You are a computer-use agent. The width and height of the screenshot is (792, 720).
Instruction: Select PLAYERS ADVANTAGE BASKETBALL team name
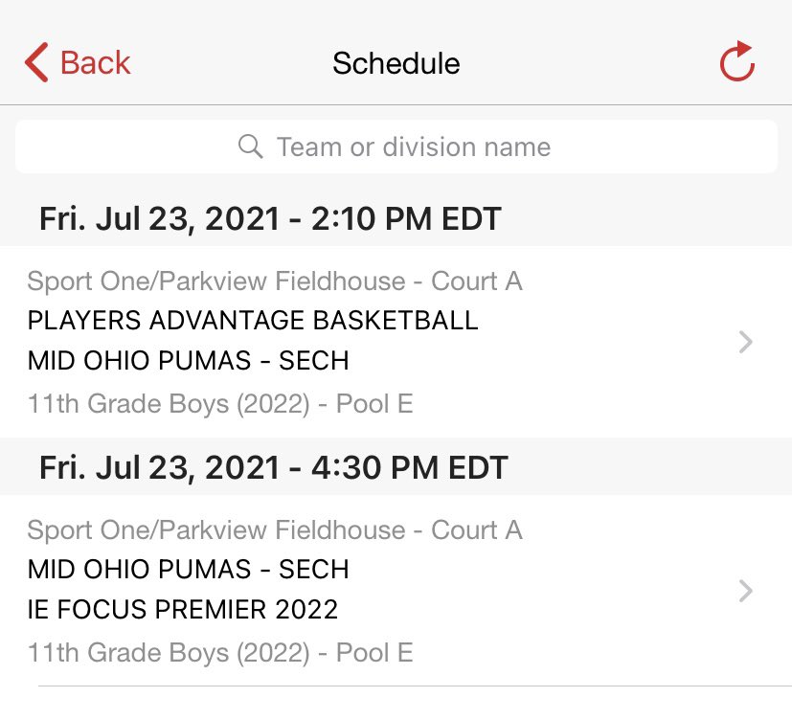point(253,321)
